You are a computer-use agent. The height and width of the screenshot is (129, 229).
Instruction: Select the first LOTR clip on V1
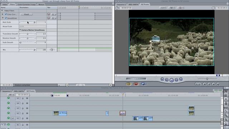pos(138,118)
